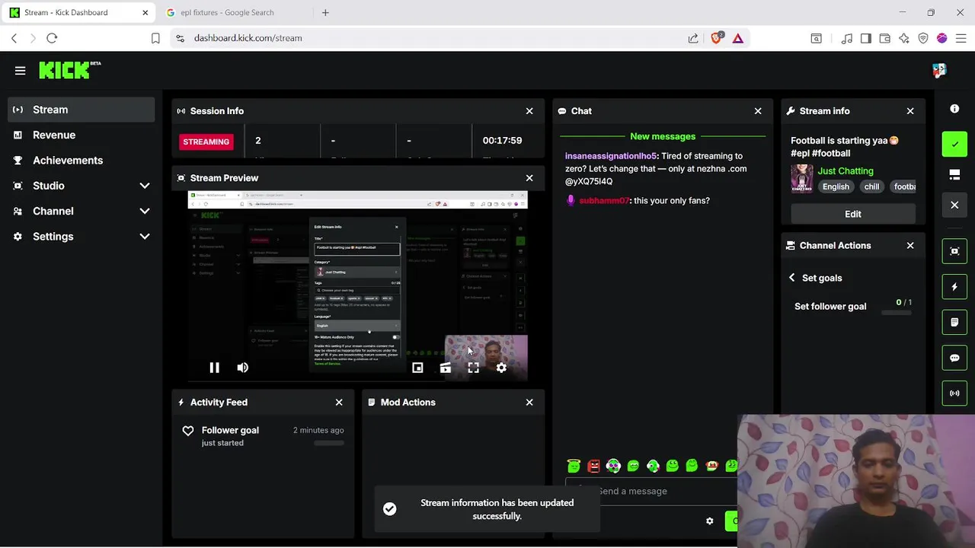Screen dimensions: 975x548
Task: Toggle the stream preview panel sidebar icon
Action: (x=954, y=251)
